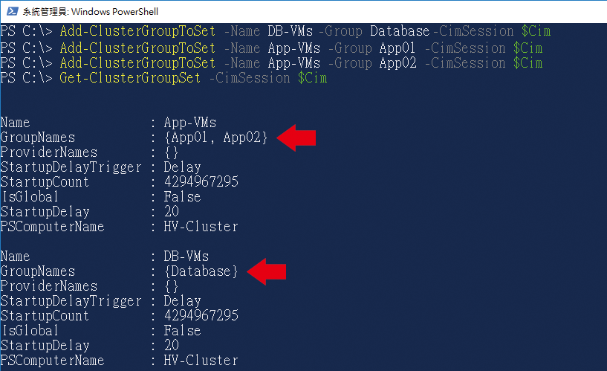The width and height of the screenshot is (607, 371).
Task: Click the DB-VMs value in the Name row
Action: pyautogui.click(x=186, y=257)
